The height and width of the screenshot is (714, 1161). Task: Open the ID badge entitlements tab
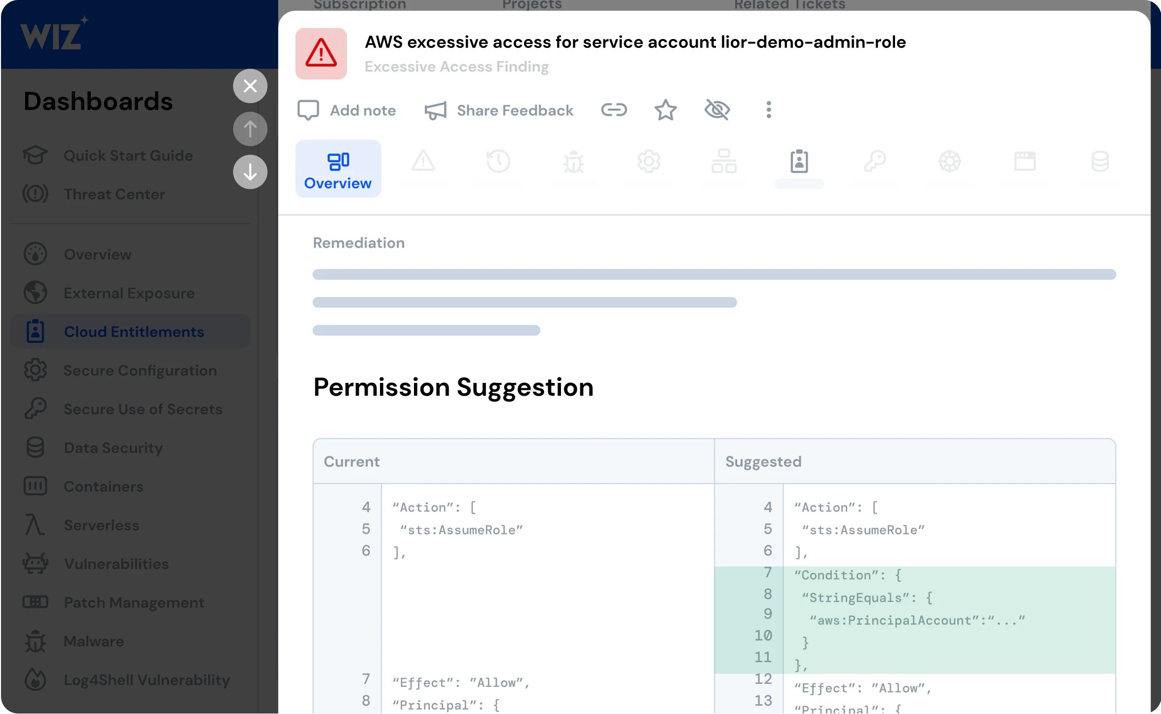coord(799,162)
